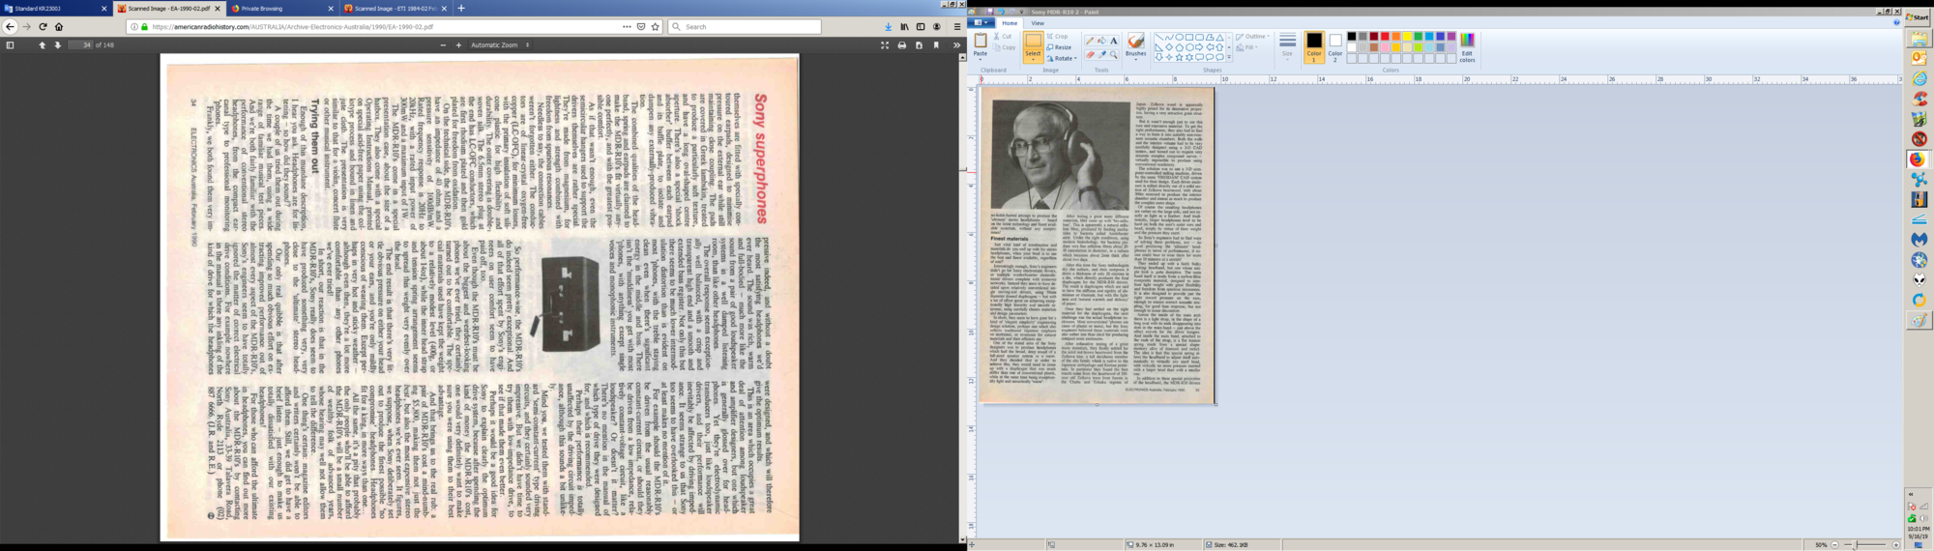Open the View ribbon tab in Paint
Image resolution: width=1934 pixels, height=551 pixels.
(x=1038, y=22)
